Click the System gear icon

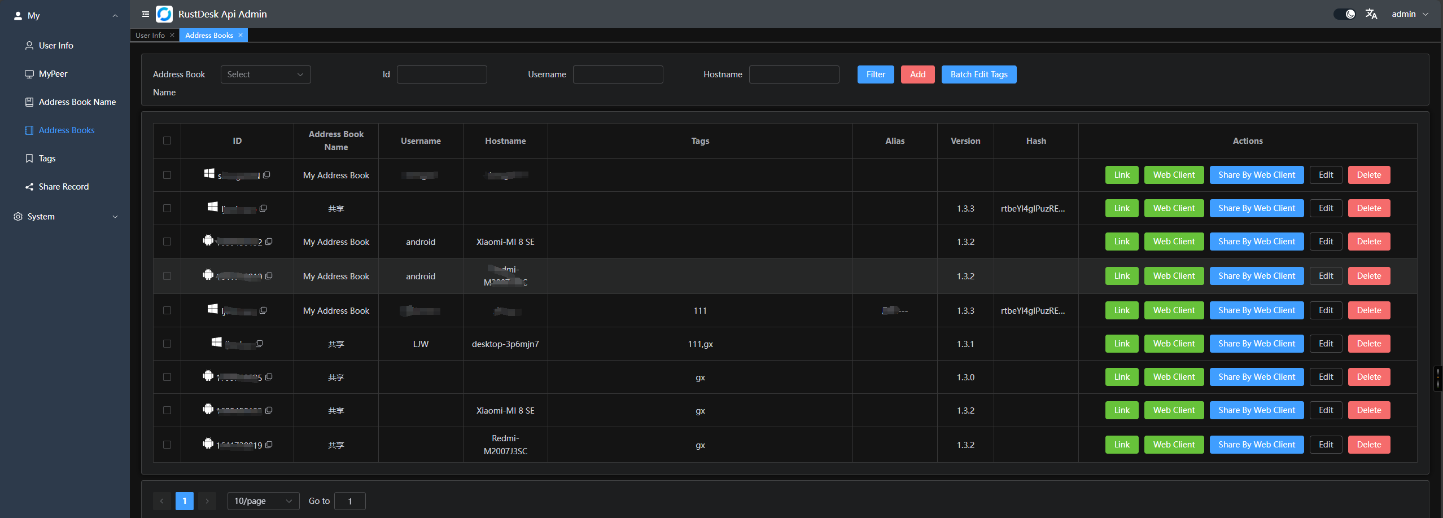click(x=17, y=216)
